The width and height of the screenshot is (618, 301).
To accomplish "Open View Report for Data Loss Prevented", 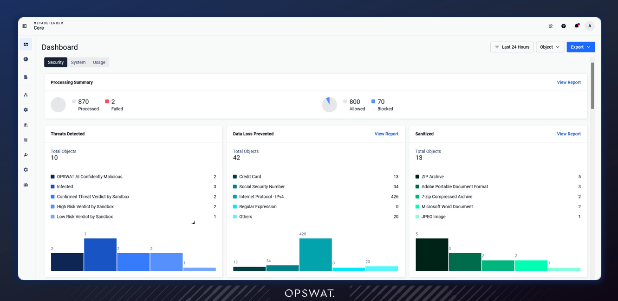I will [x=386, y=134].
